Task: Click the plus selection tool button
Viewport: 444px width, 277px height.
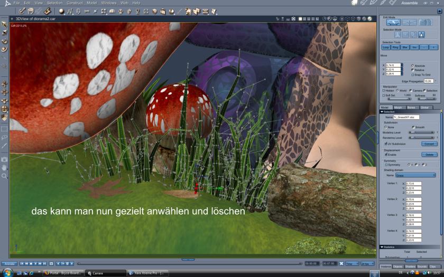Action: click(433, 47)
